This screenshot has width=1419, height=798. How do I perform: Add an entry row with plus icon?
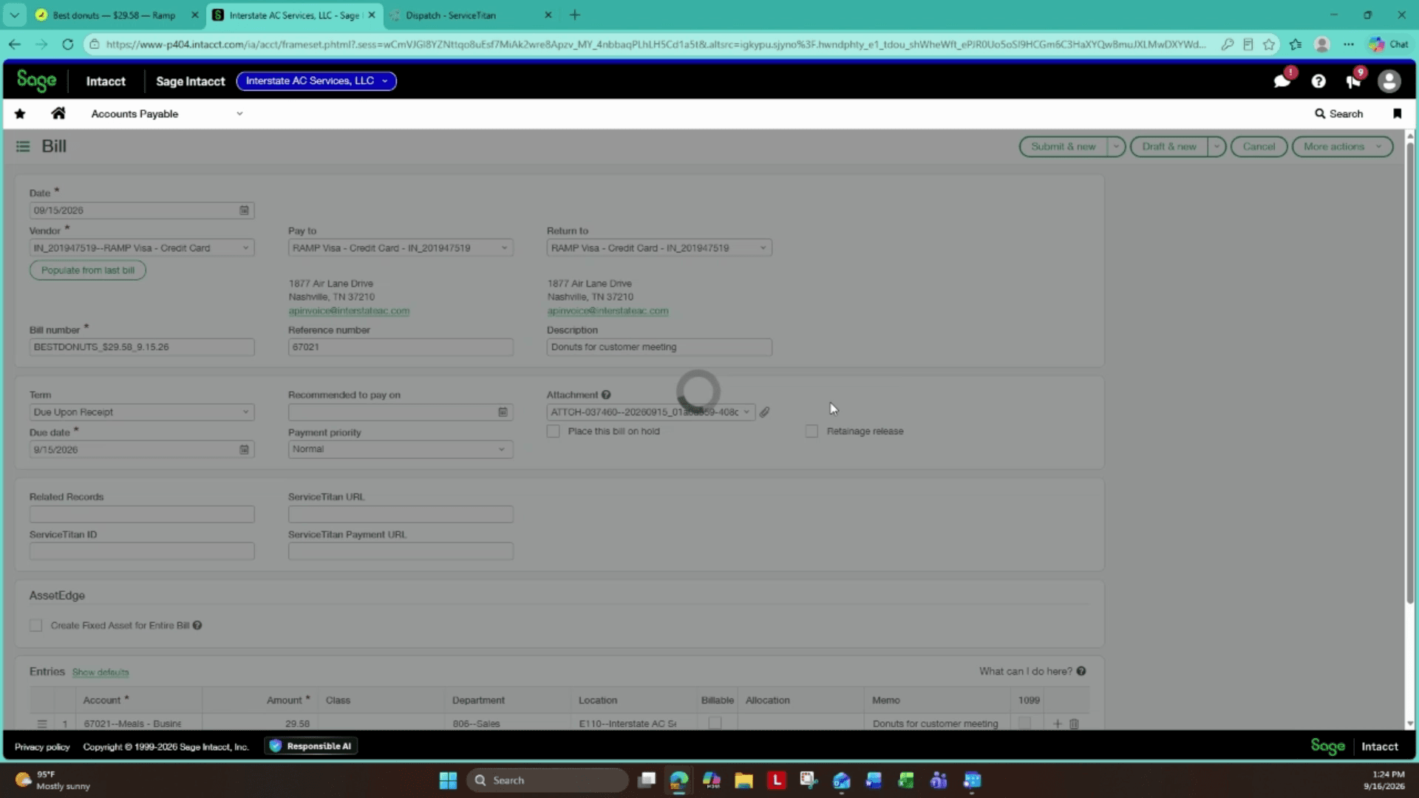click(1057, 724)
